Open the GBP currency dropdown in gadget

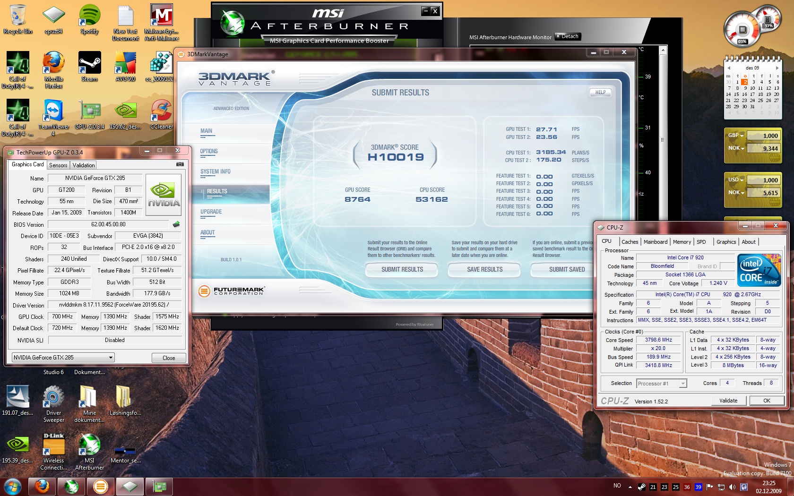click(x=735, y=136)
